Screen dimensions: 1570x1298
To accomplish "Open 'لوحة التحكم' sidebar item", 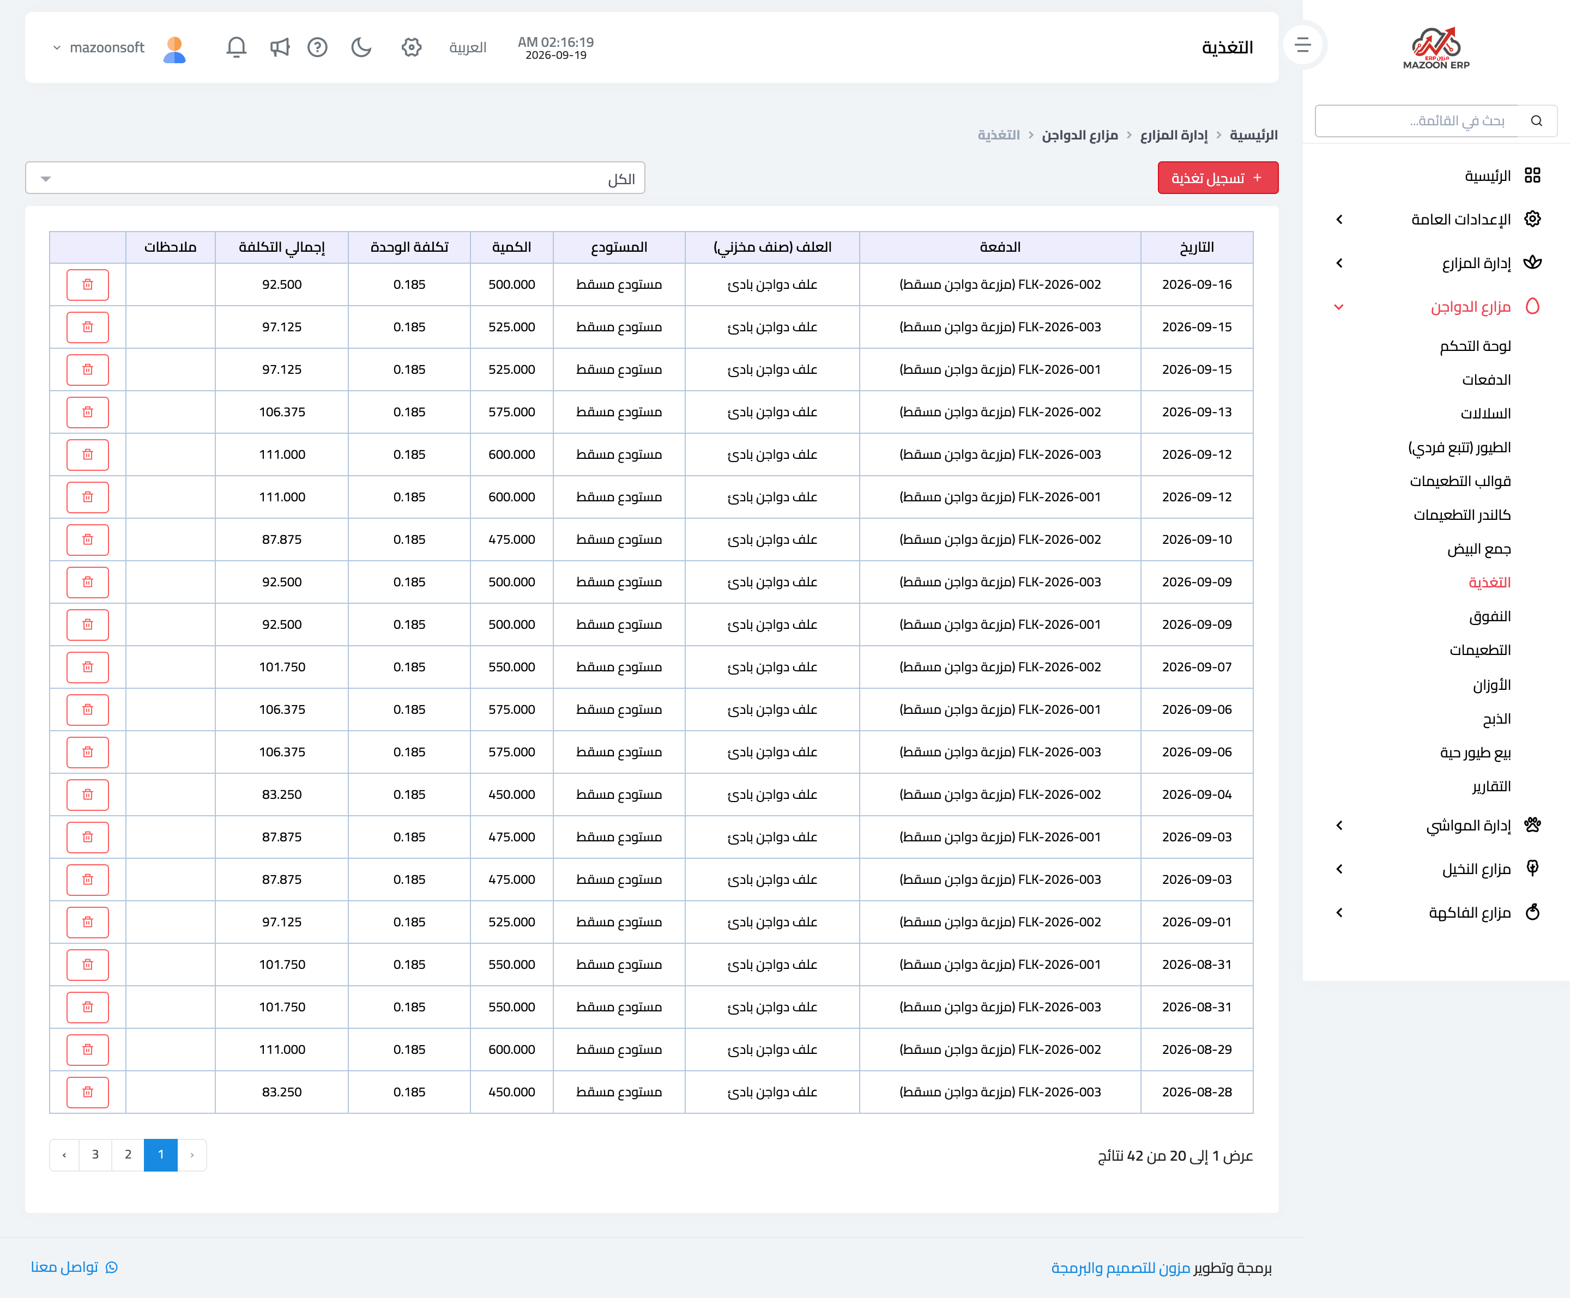I will [1476, 346].
